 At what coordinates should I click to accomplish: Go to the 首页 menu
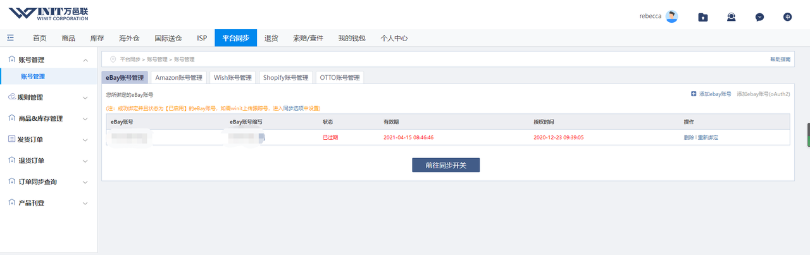pos(40,38)
